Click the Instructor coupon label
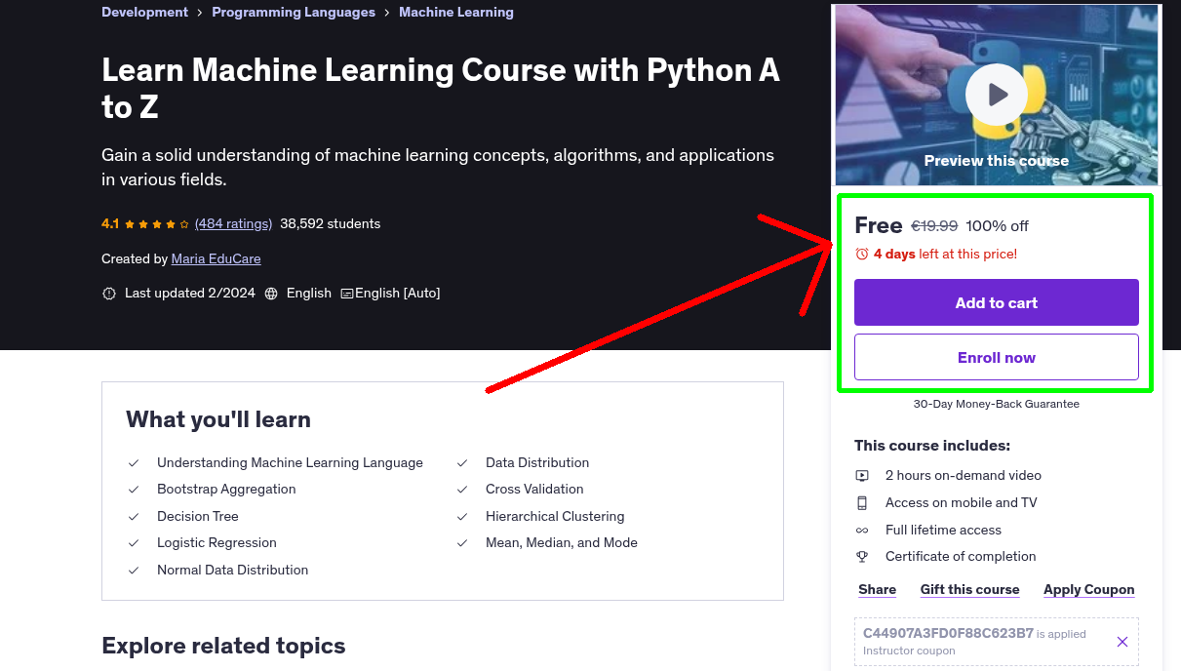1181x671 pixels. pos(909,651)
